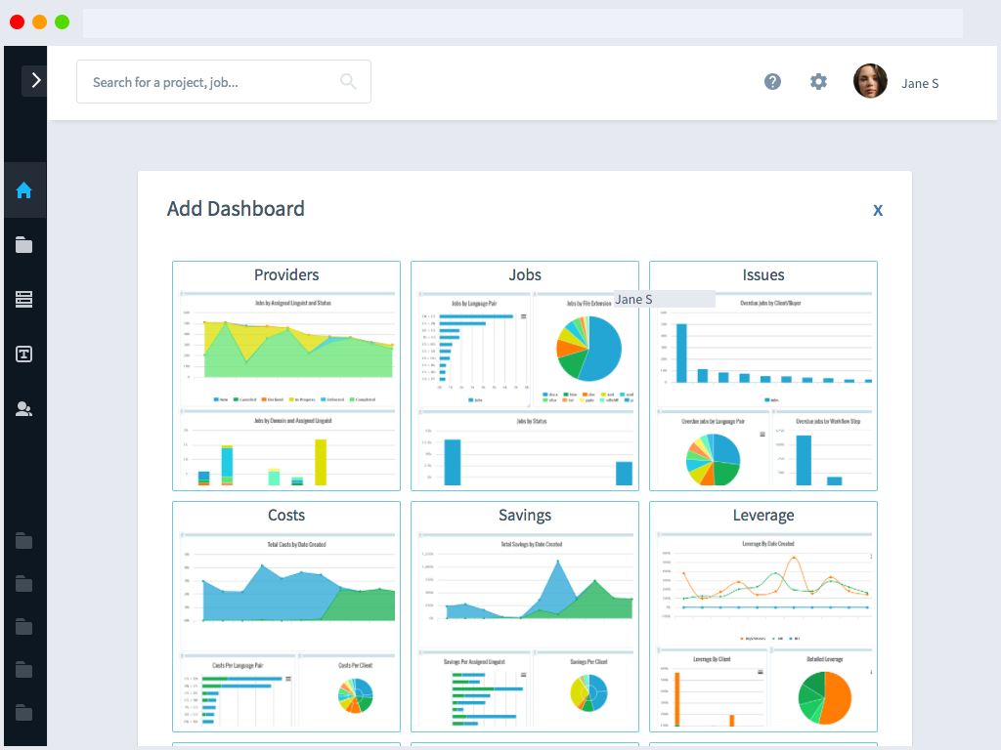
Task: Open the Home icon in sidebar
Action: coord(24,190)
